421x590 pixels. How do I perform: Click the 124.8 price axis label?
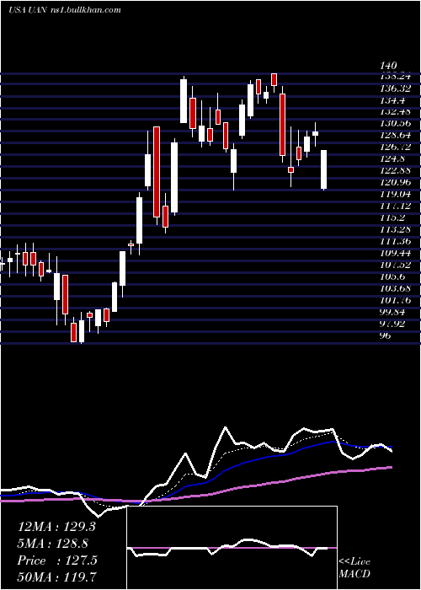(x=392, y=158)
